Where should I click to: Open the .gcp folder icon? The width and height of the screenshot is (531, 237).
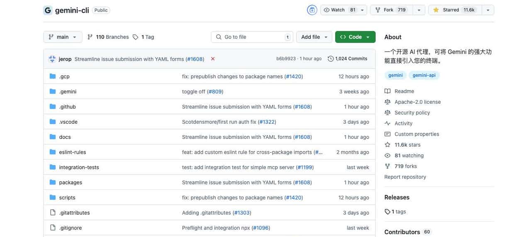coord(53,76)
